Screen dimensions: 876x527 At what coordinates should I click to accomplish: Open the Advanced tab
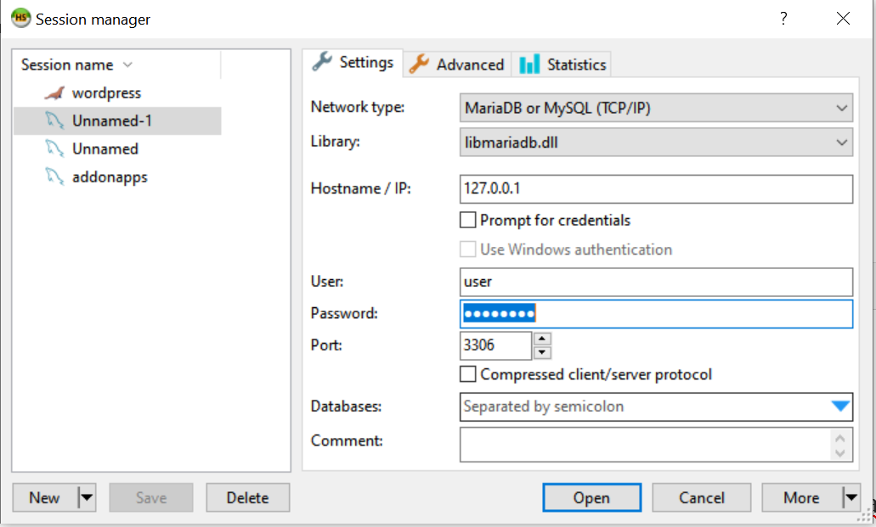[457, 64]
